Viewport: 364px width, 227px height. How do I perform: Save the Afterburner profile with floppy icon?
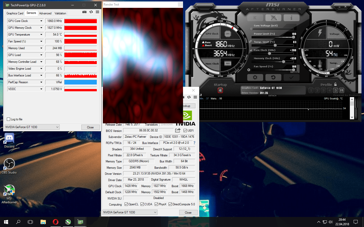342,90
